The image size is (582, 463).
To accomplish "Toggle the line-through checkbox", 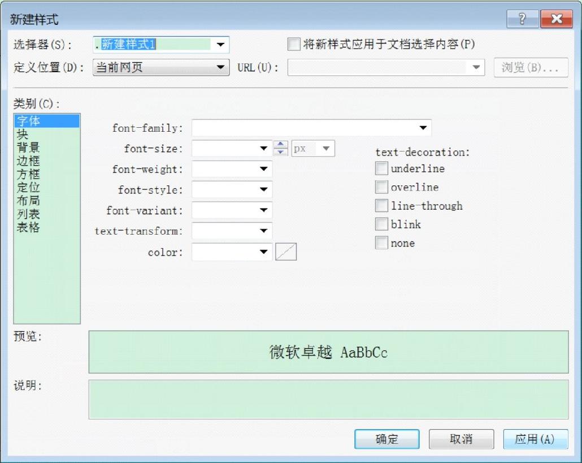I will point(381,205).
